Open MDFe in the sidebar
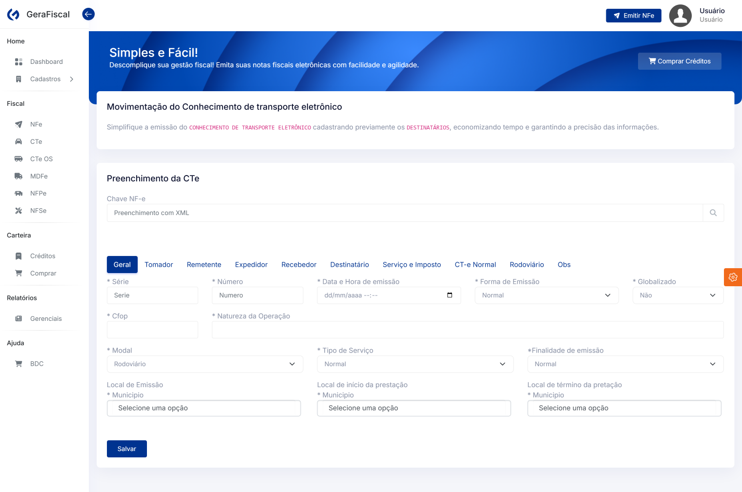Screen dimensions: 742x492 pos(39,176)
